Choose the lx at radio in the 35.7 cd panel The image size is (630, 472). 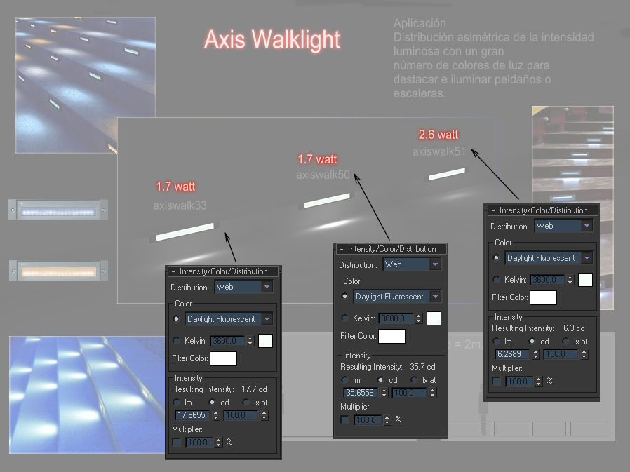414,379
